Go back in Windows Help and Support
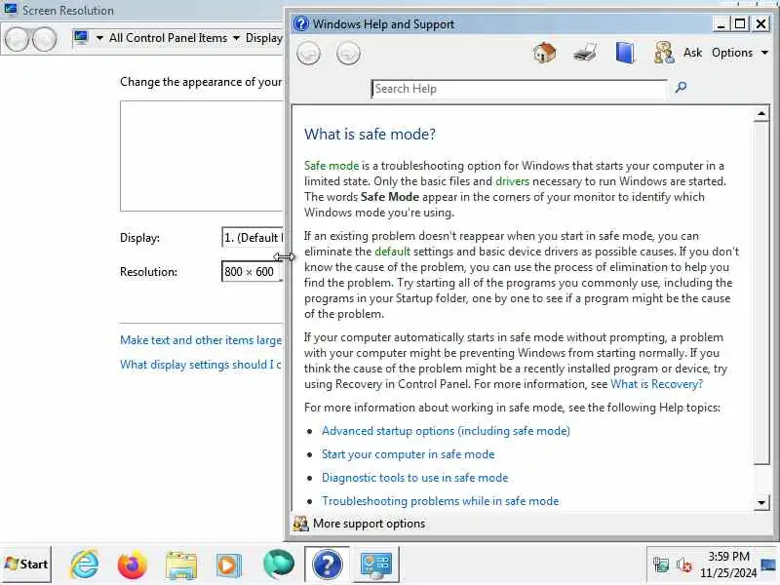 (x=308, y=54)
